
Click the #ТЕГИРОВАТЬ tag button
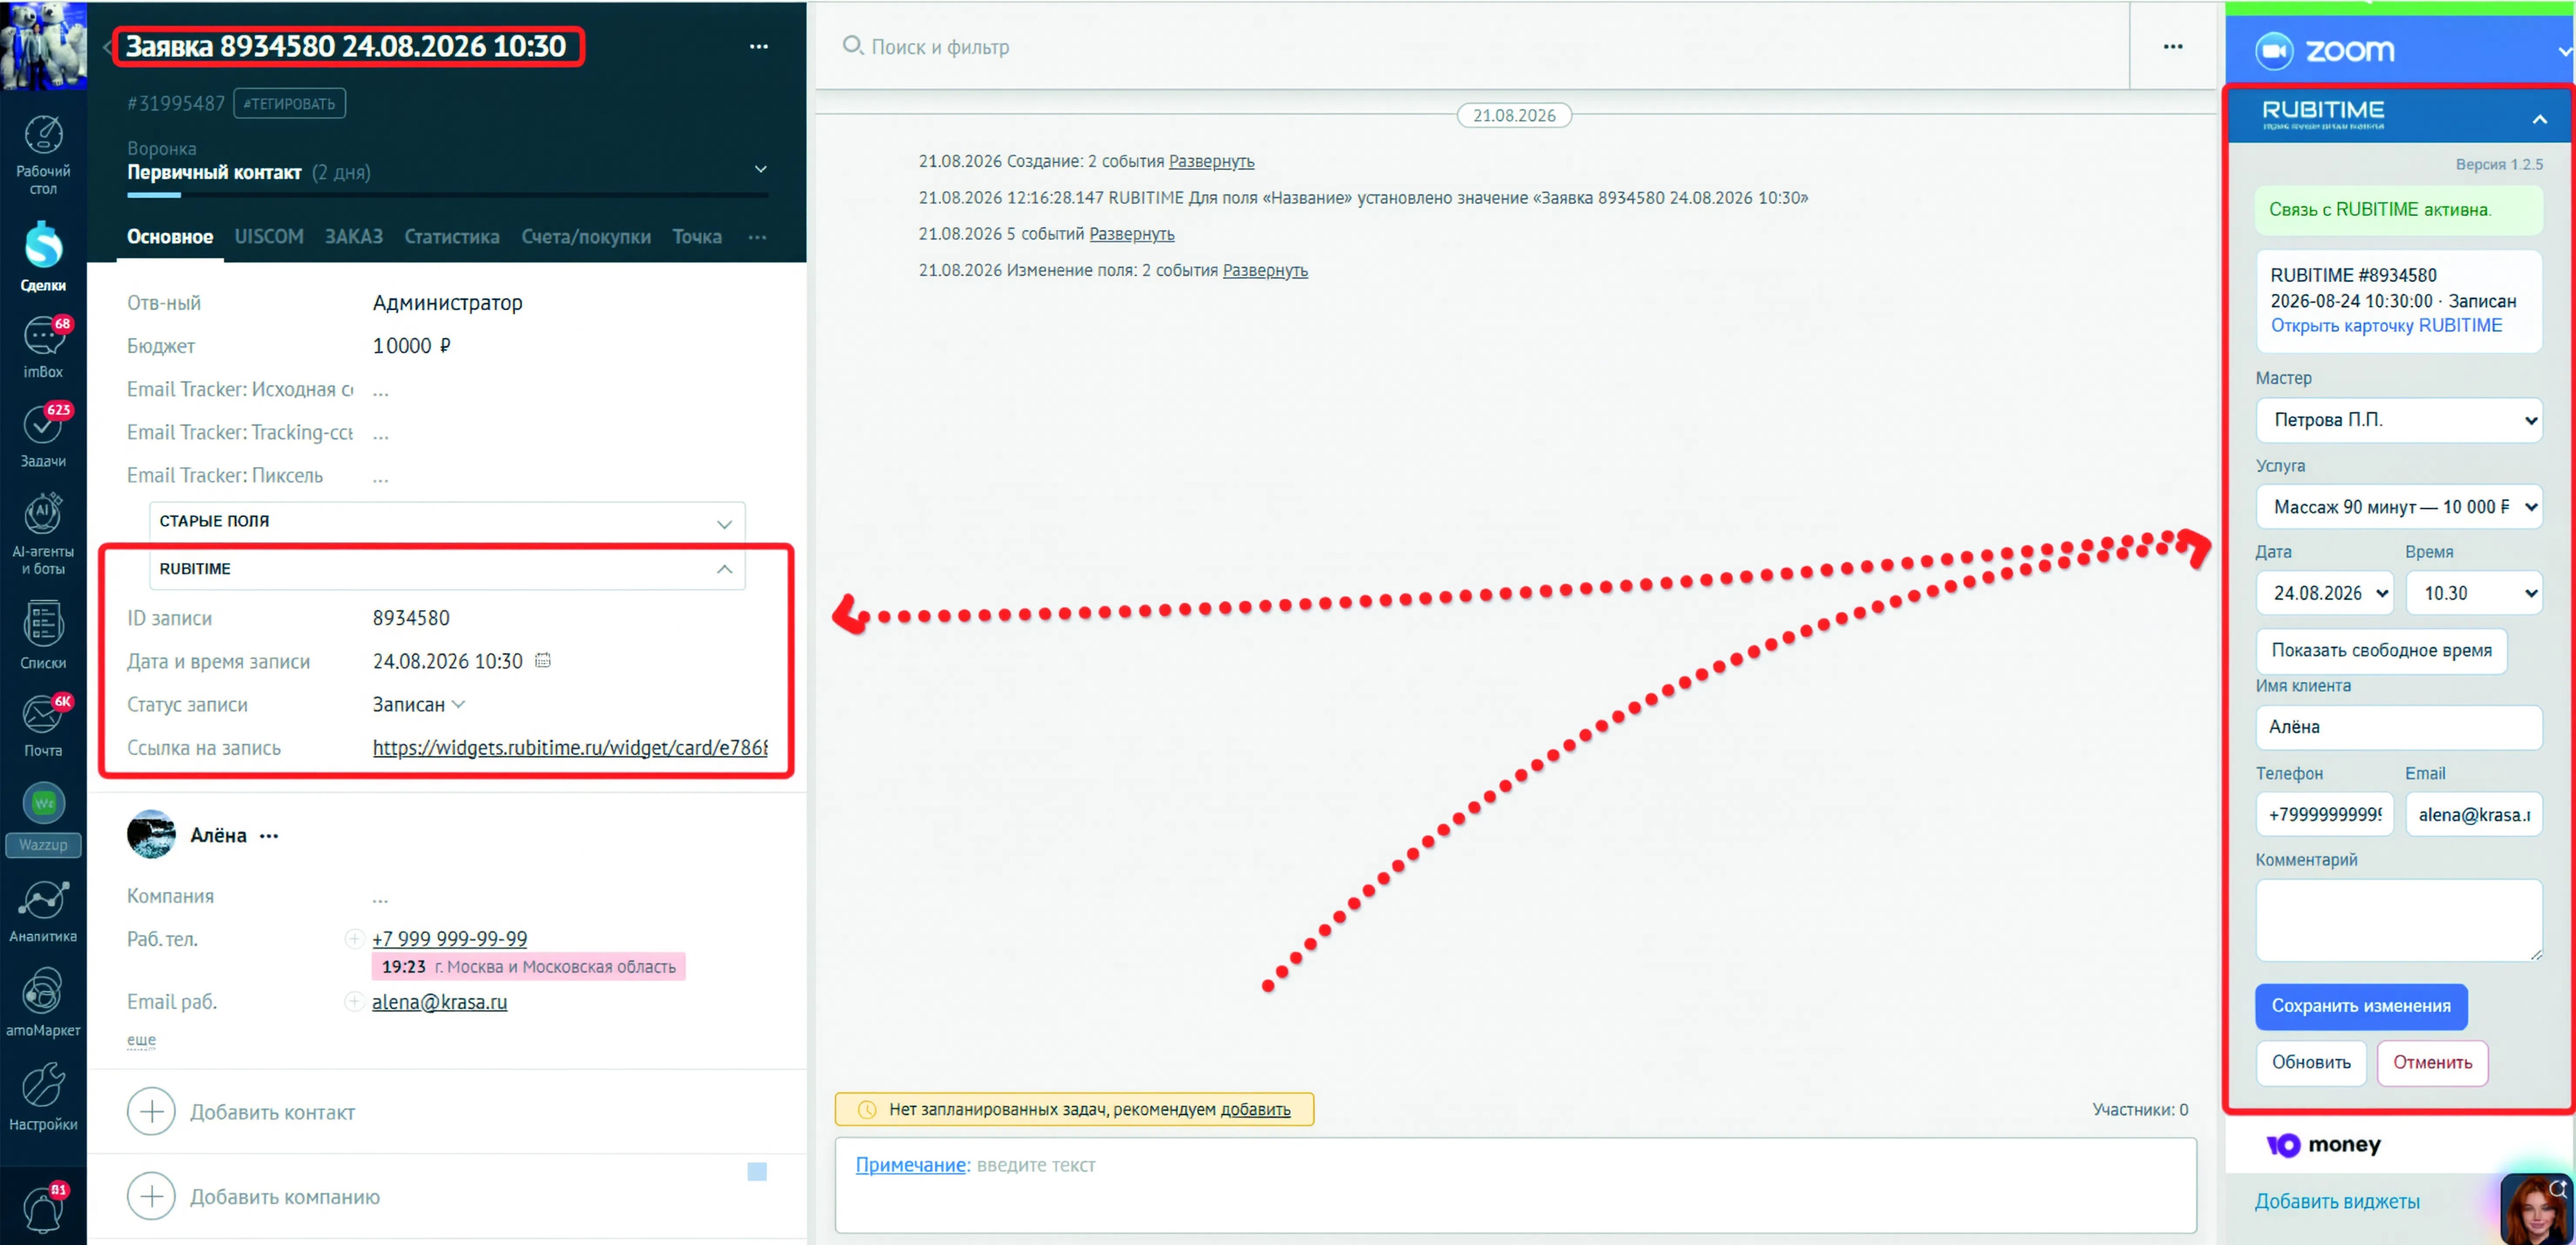pyautogui.click(x=290, y=103)
